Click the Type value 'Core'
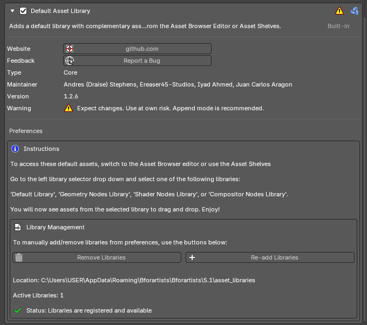Image resolution: width=367 pixels, height=325 pixels. pyautogui.click(x=71, y=72)
